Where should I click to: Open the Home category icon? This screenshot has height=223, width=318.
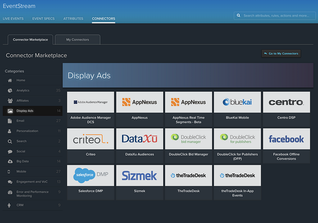coord(10,80)
